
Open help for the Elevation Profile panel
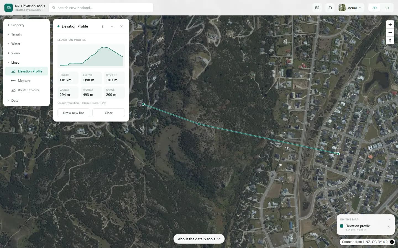pos(103,26)
